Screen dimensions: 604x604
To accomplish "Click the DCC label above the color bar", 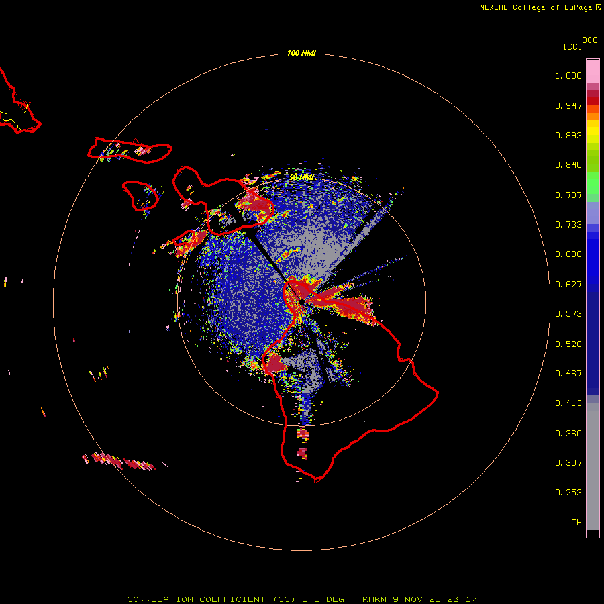I will point(590,40).
